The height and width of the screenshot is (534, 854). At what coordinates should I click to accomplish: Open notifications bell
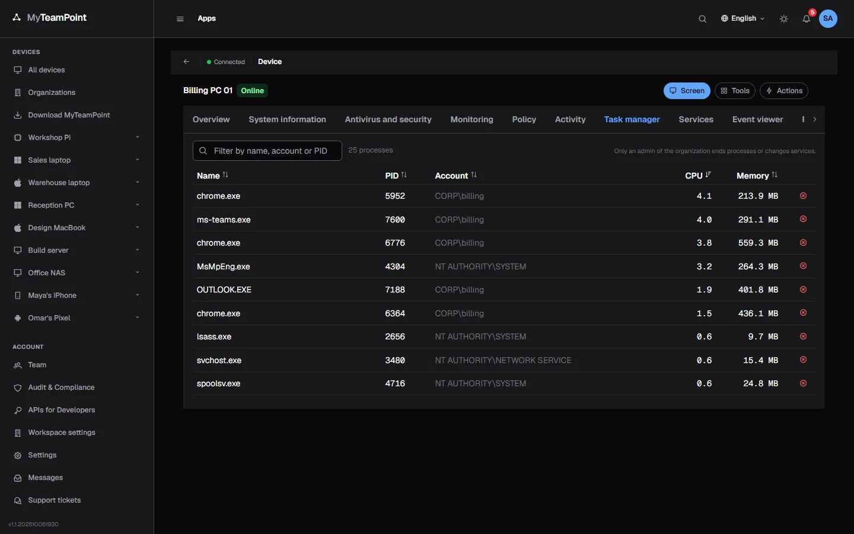pos(807,19)
